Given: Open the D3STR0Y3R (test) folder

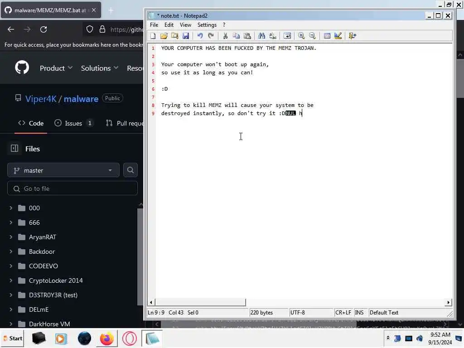Looking at the screenshot, I should tap(53, 295).
